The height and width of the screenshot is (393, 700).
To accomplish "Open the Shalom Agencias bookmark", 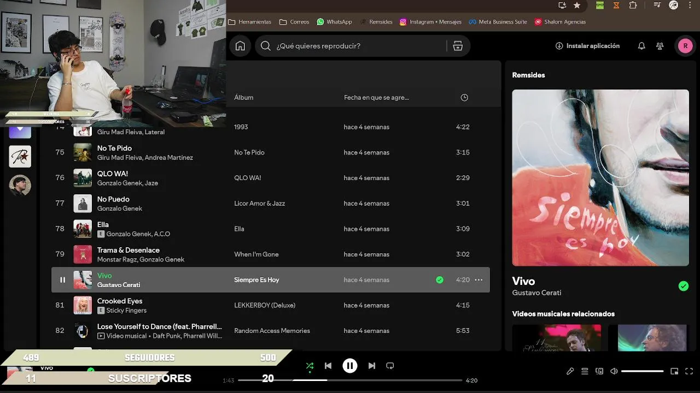I will point(560,22).
